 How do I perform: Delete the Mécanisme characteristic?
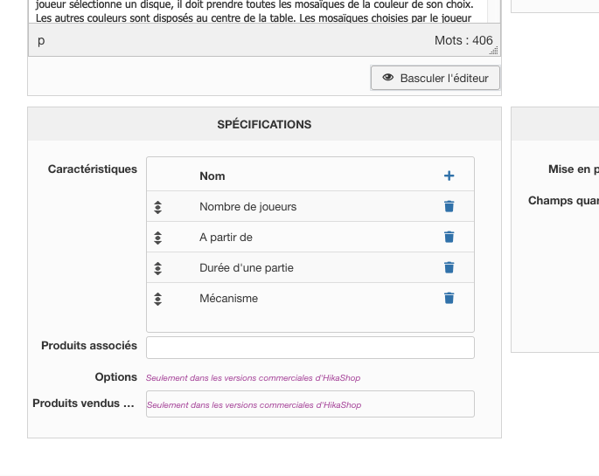(449, 298)
